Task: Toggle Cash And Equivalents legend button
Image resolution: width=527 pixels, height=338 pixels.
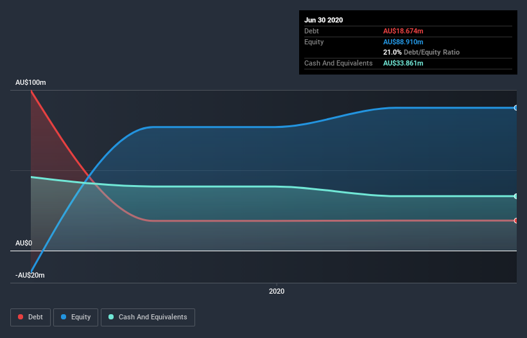Action: 148,317
